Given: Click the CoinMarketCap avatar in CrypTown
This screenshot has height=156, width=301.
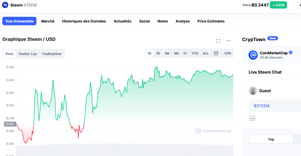Looking at the screenshot, I should [x=253, y=55].
